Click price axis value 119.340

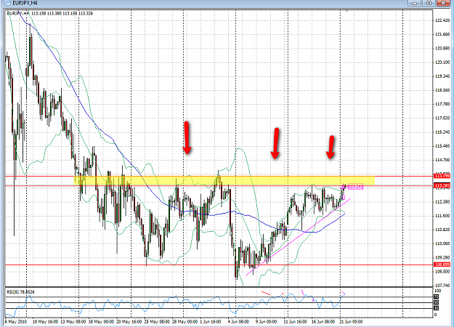442,76
